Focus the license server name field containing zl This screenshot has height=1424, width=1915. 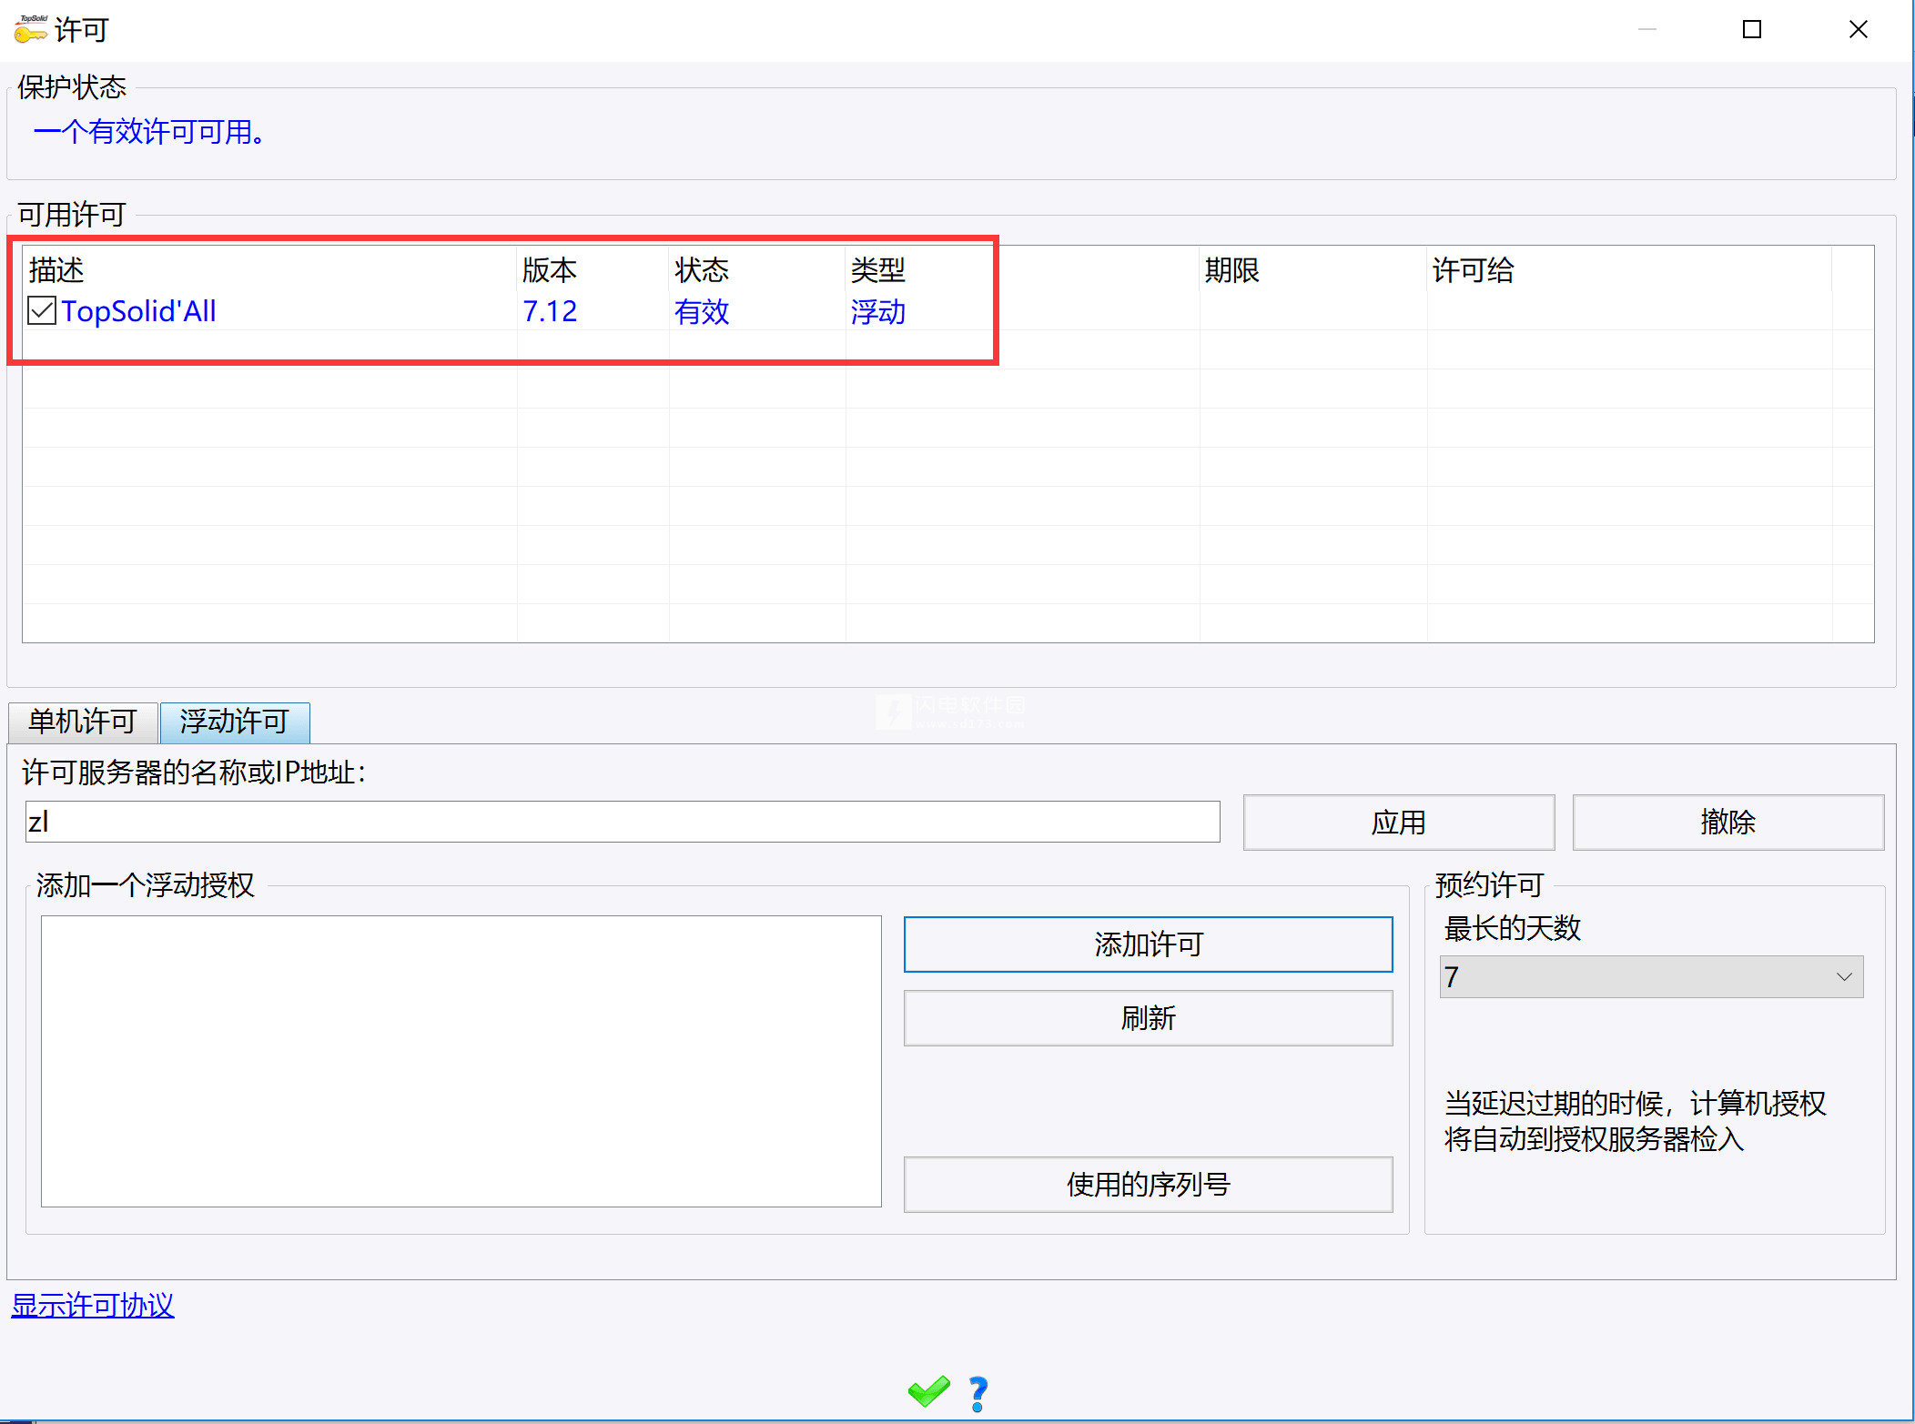click(x=623, y=822)
